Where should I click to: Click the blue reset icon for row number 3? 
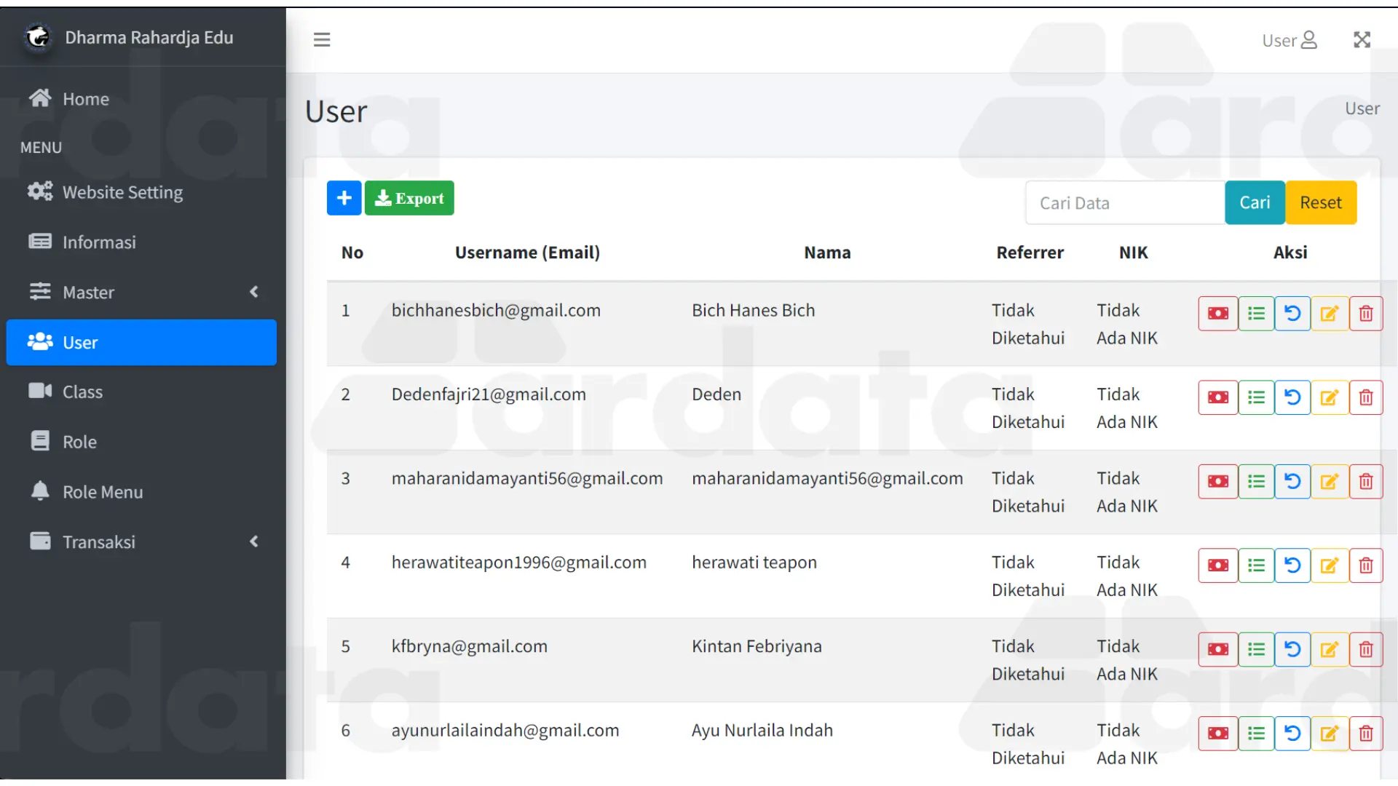point(1292,482)
